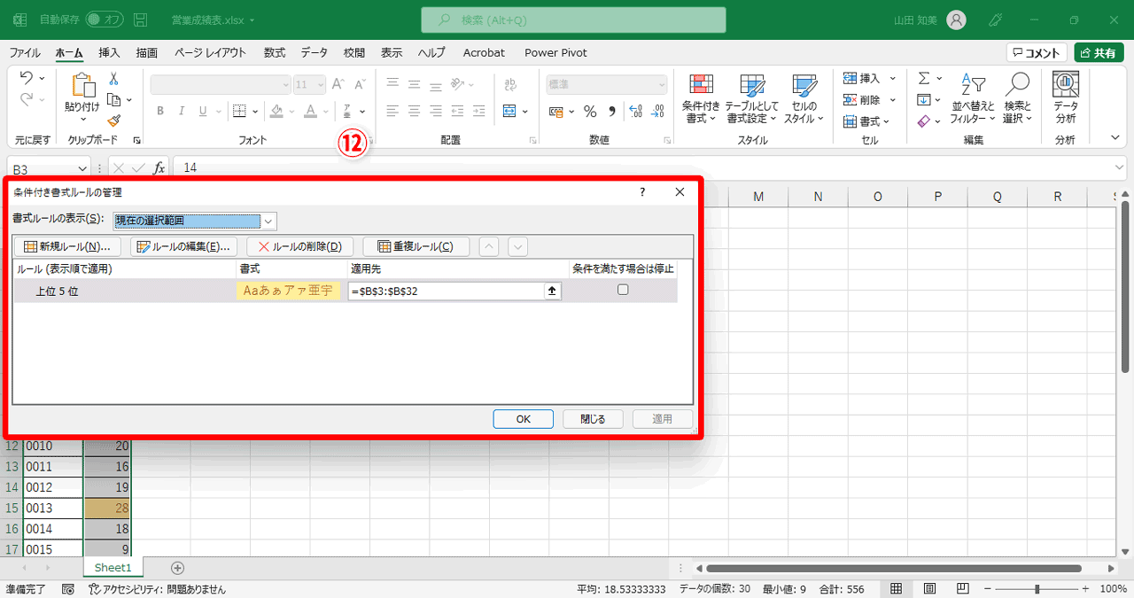Click the Page Layout view icon
The image size is (1134, 598).
point(929,589)
